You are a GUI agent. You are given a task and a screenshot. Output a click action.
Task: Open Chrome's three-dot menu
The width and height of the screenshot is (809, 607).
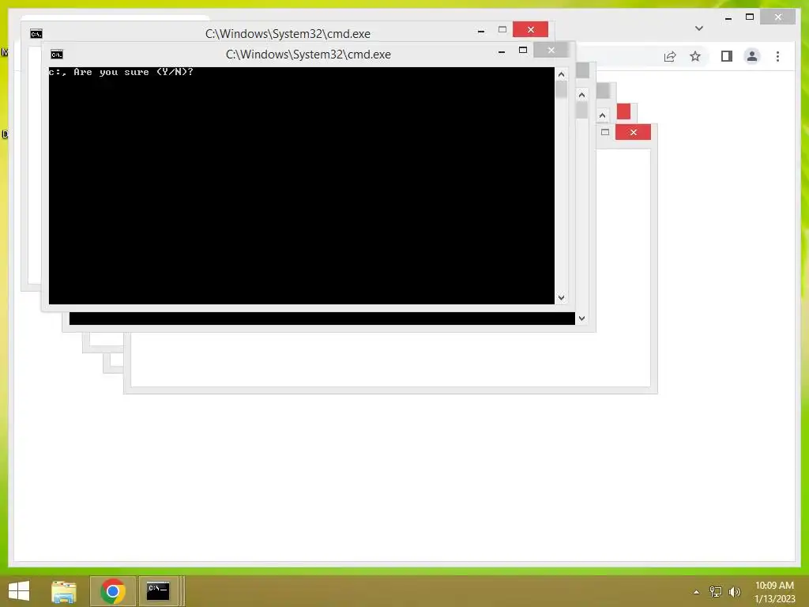[x=777, y=56]
